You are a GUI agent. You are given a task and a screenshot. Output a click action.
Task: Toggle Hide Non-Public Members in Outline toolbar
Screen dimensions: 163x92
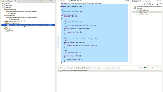coord(155,4)
